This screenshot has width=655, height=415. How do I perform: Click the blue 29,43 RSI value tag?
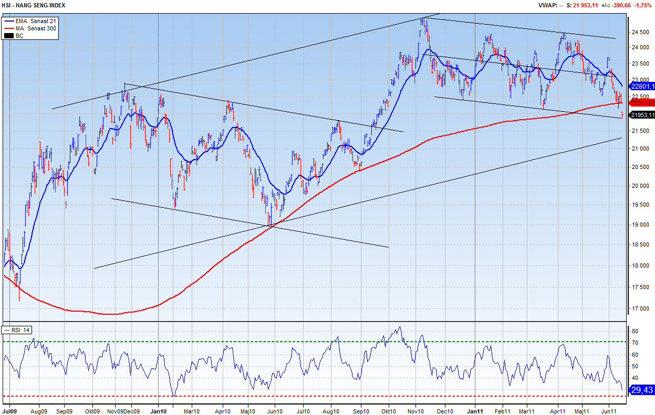(x=642, y=390)
